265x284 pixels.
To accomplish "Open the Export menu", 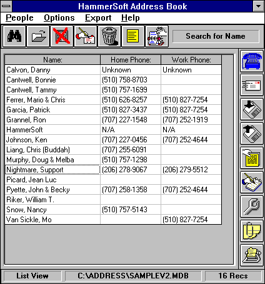I will click(98, 18).
